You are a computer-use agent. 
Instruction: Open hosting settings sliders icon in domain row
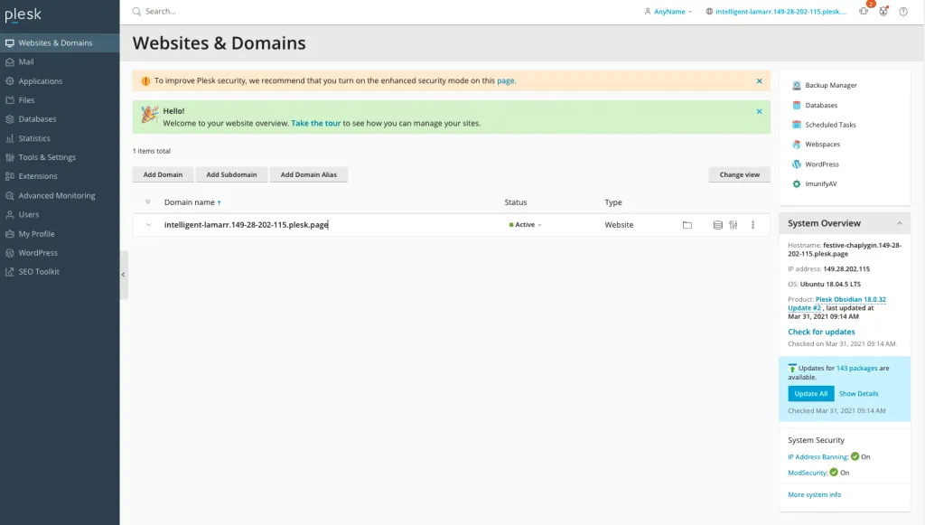tap(733, 225)
